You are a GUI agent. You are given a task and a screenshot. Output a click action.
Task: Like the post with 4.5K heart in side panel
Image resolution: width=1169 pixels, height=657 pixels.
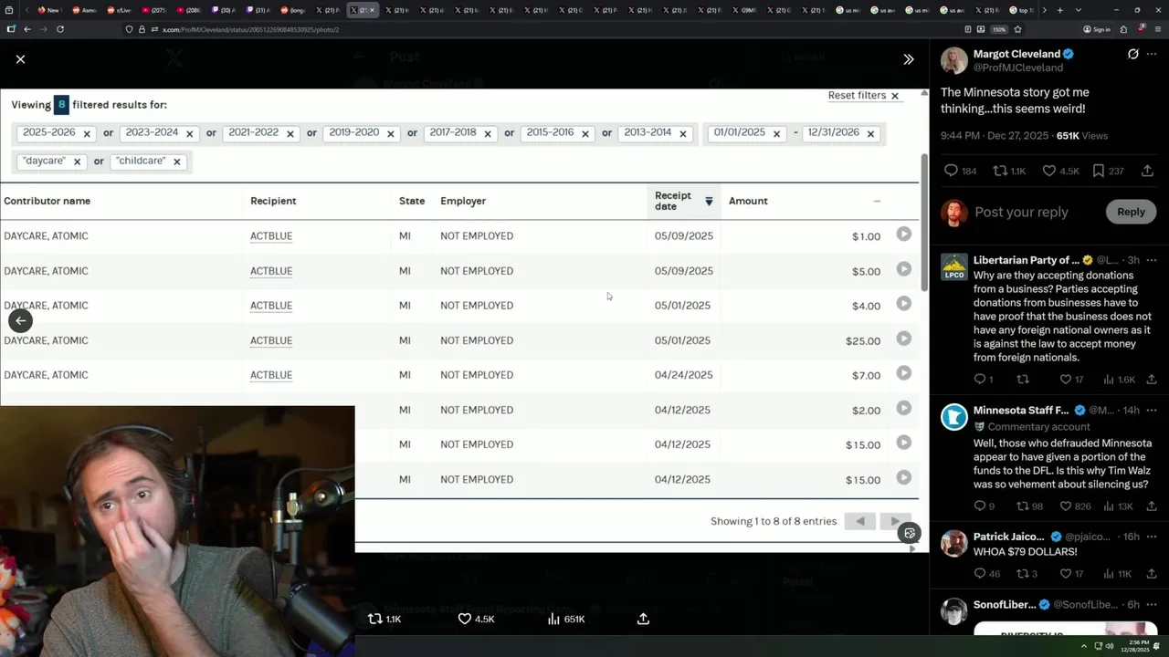pyautogui.click(x=1049, y=171)
